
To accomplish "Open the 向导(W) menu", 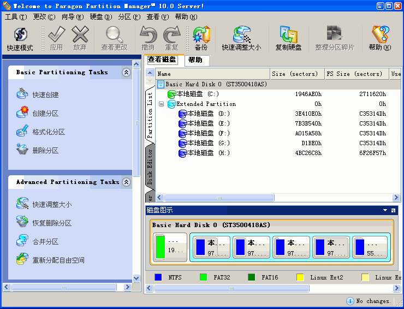I will pos(73,17).
